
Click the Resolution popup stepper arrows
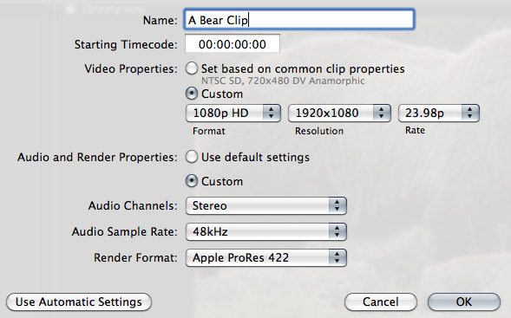[381, 113]
